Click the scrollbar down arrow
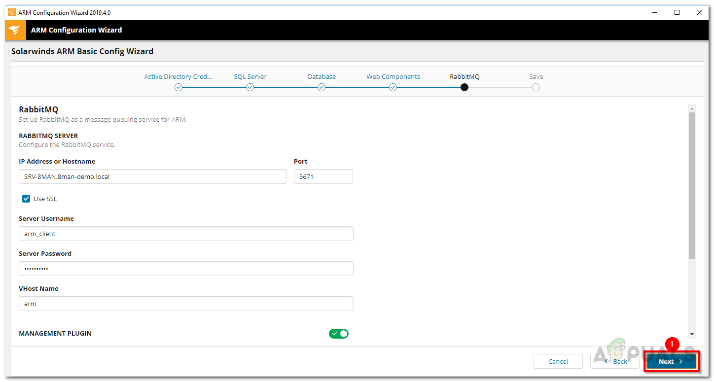 pyautogui.click(x=692, y=334)
